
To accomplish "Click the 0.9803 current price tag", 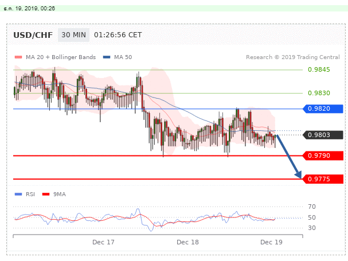I will coord(323,135).
